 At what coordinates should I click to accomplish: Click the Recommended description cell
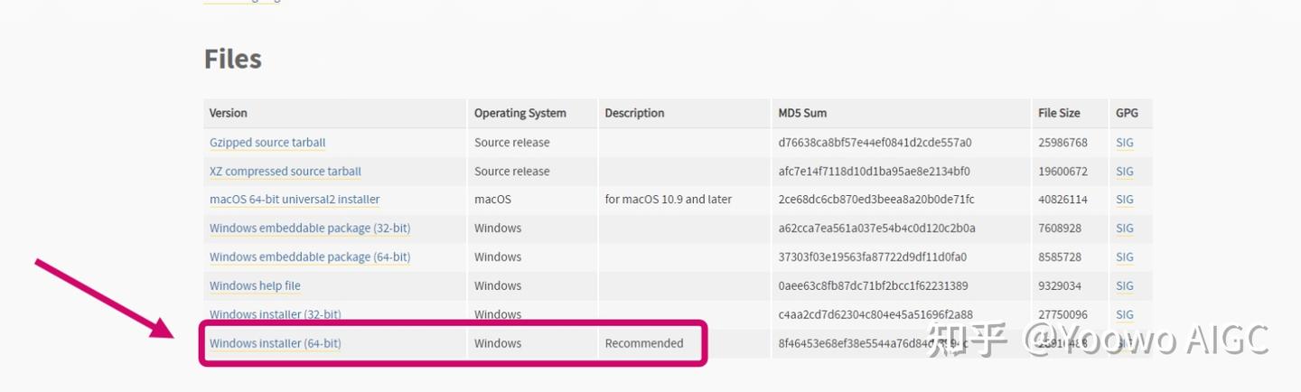[x=644, y=343]
